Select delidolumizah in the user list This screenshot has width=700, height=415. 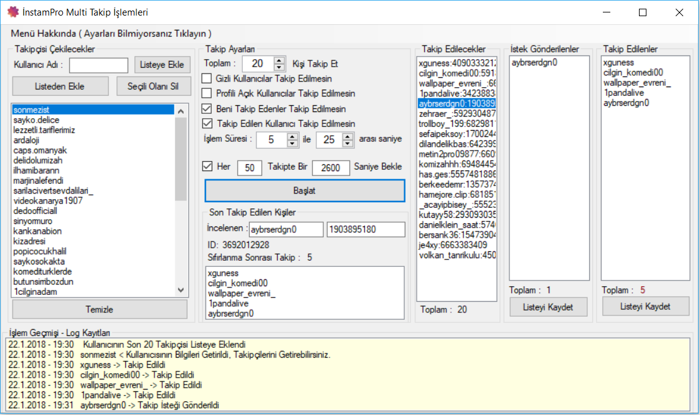93,160
